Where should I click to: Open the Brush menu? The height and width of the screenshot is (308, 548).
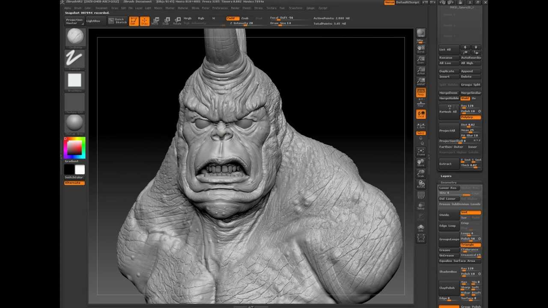[77, 8]
